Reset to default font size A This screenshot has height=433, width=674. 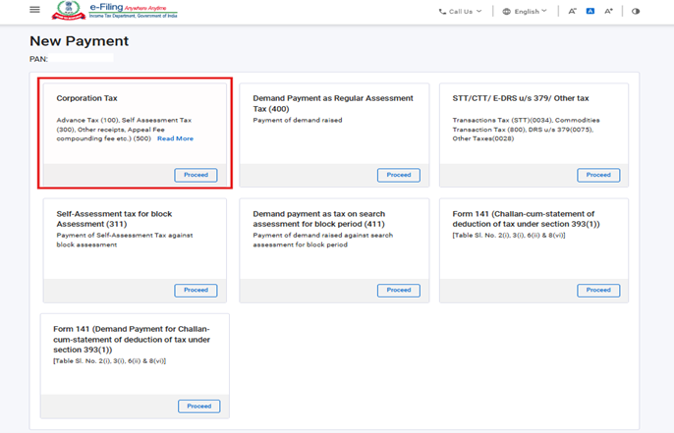click(x=590, y=12)
